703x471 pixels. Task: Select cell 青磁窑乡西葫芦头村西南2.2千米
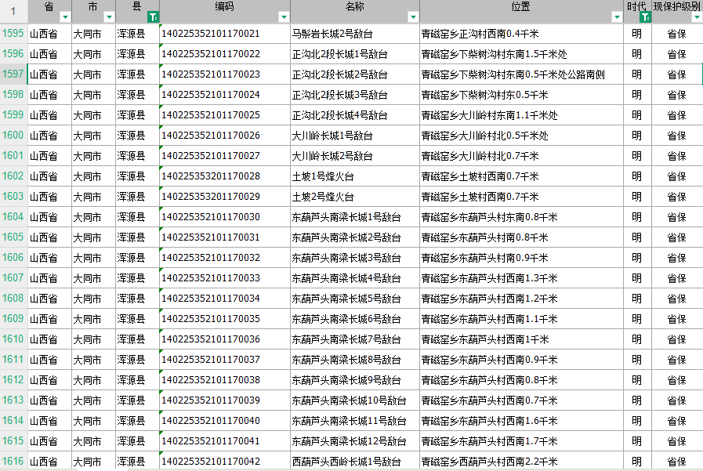pos(521,461)
